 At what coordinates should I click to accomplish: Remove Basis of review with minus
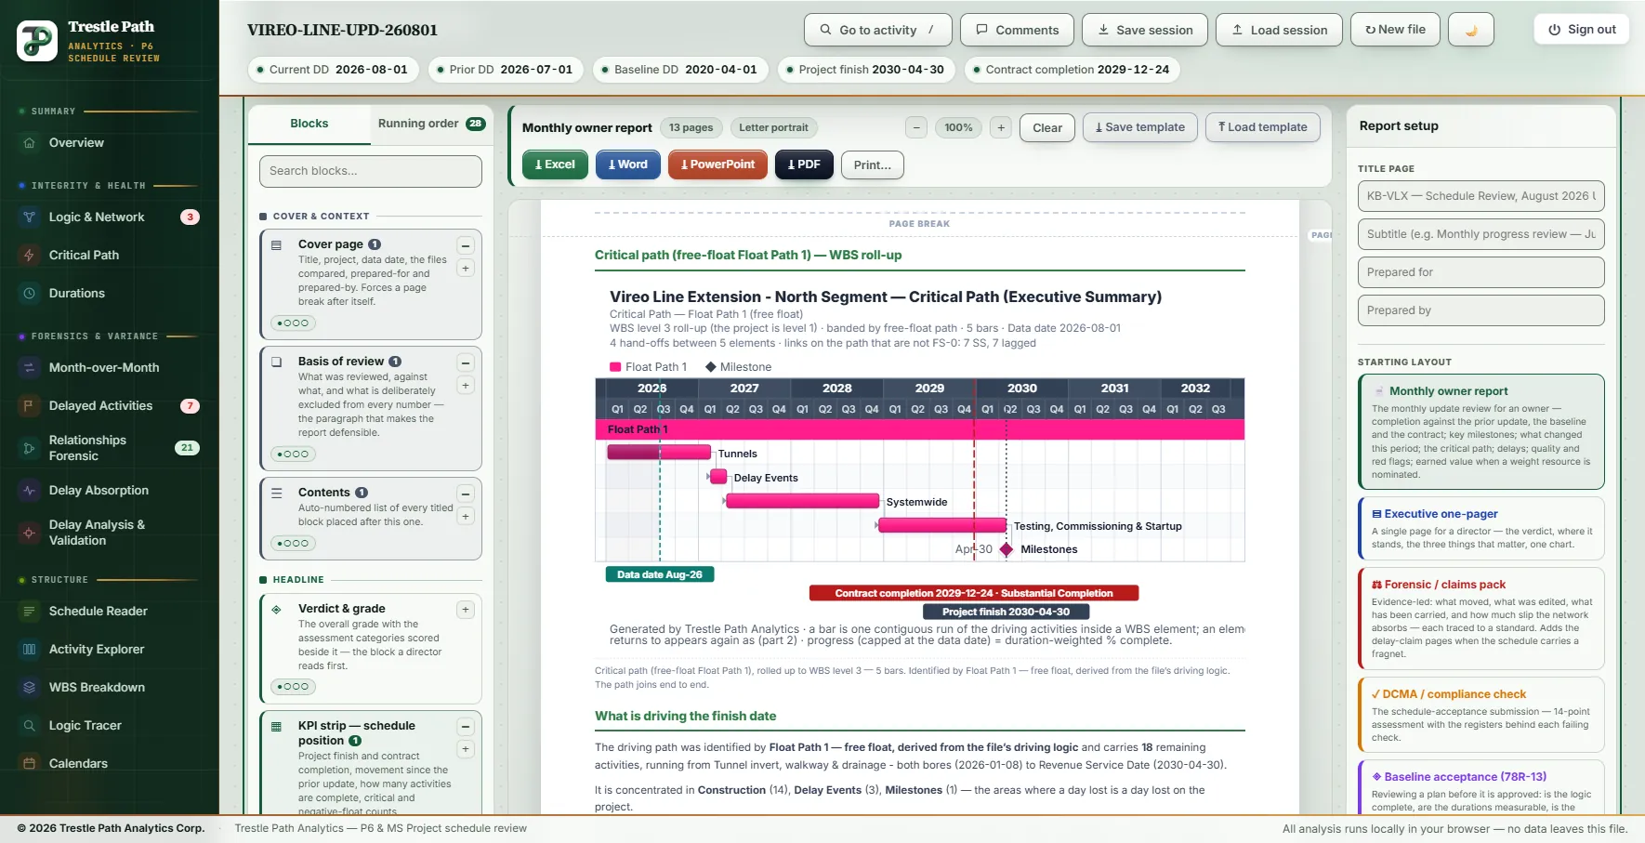point(466,363)
